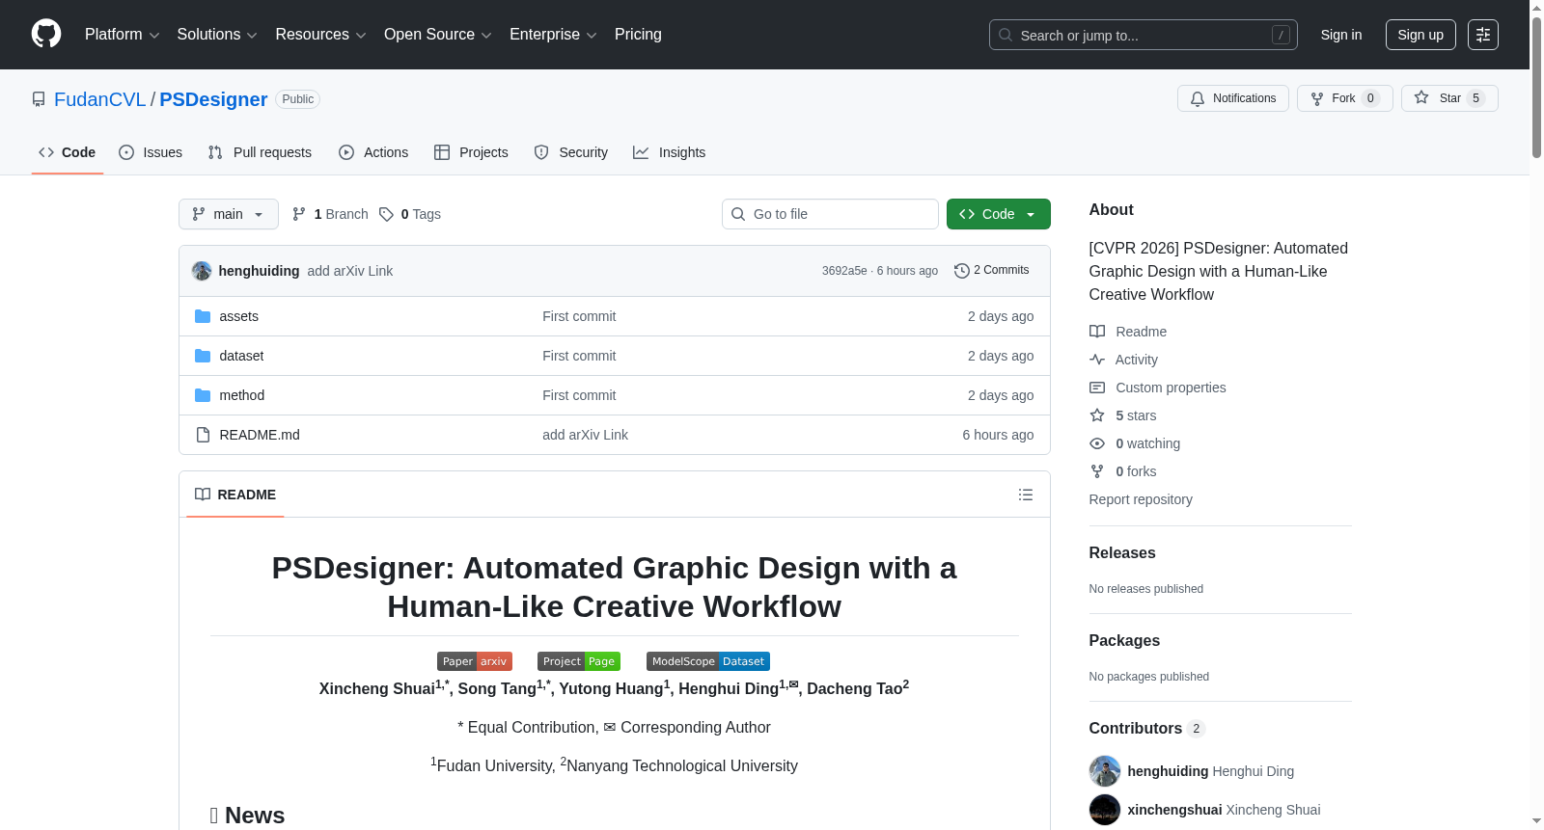Open the green Code dropdown button
The width and height of the screenshot is (1544, 830).
coord(999,214)
